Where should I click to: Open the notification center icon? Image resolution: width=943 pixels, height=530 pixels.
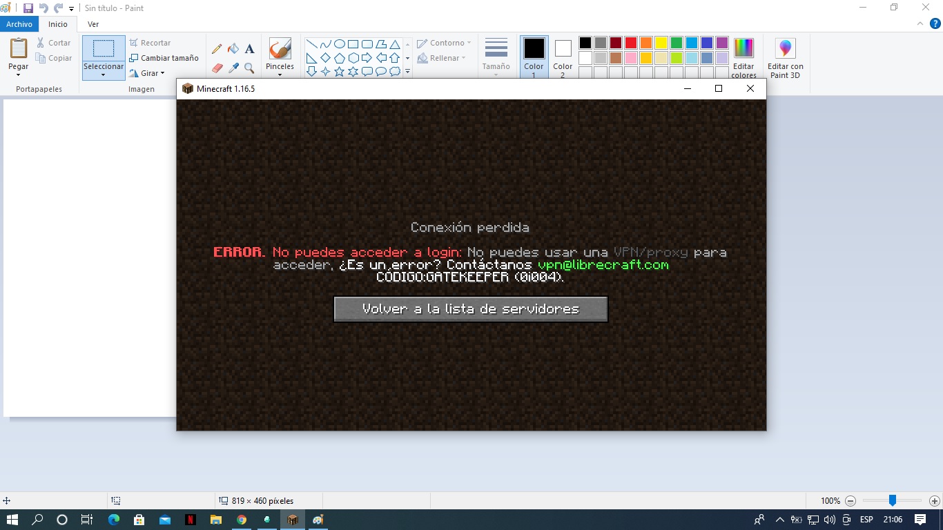[920, 520]
